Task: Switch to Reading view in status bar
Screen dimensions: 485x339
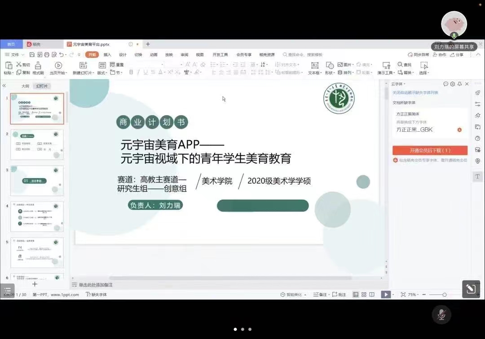Action: point(372,294)
